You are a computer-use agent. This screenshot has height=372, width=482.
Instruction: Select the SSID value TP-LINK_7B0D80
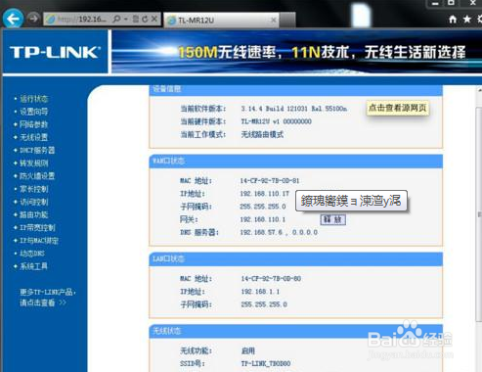[266, 363]
